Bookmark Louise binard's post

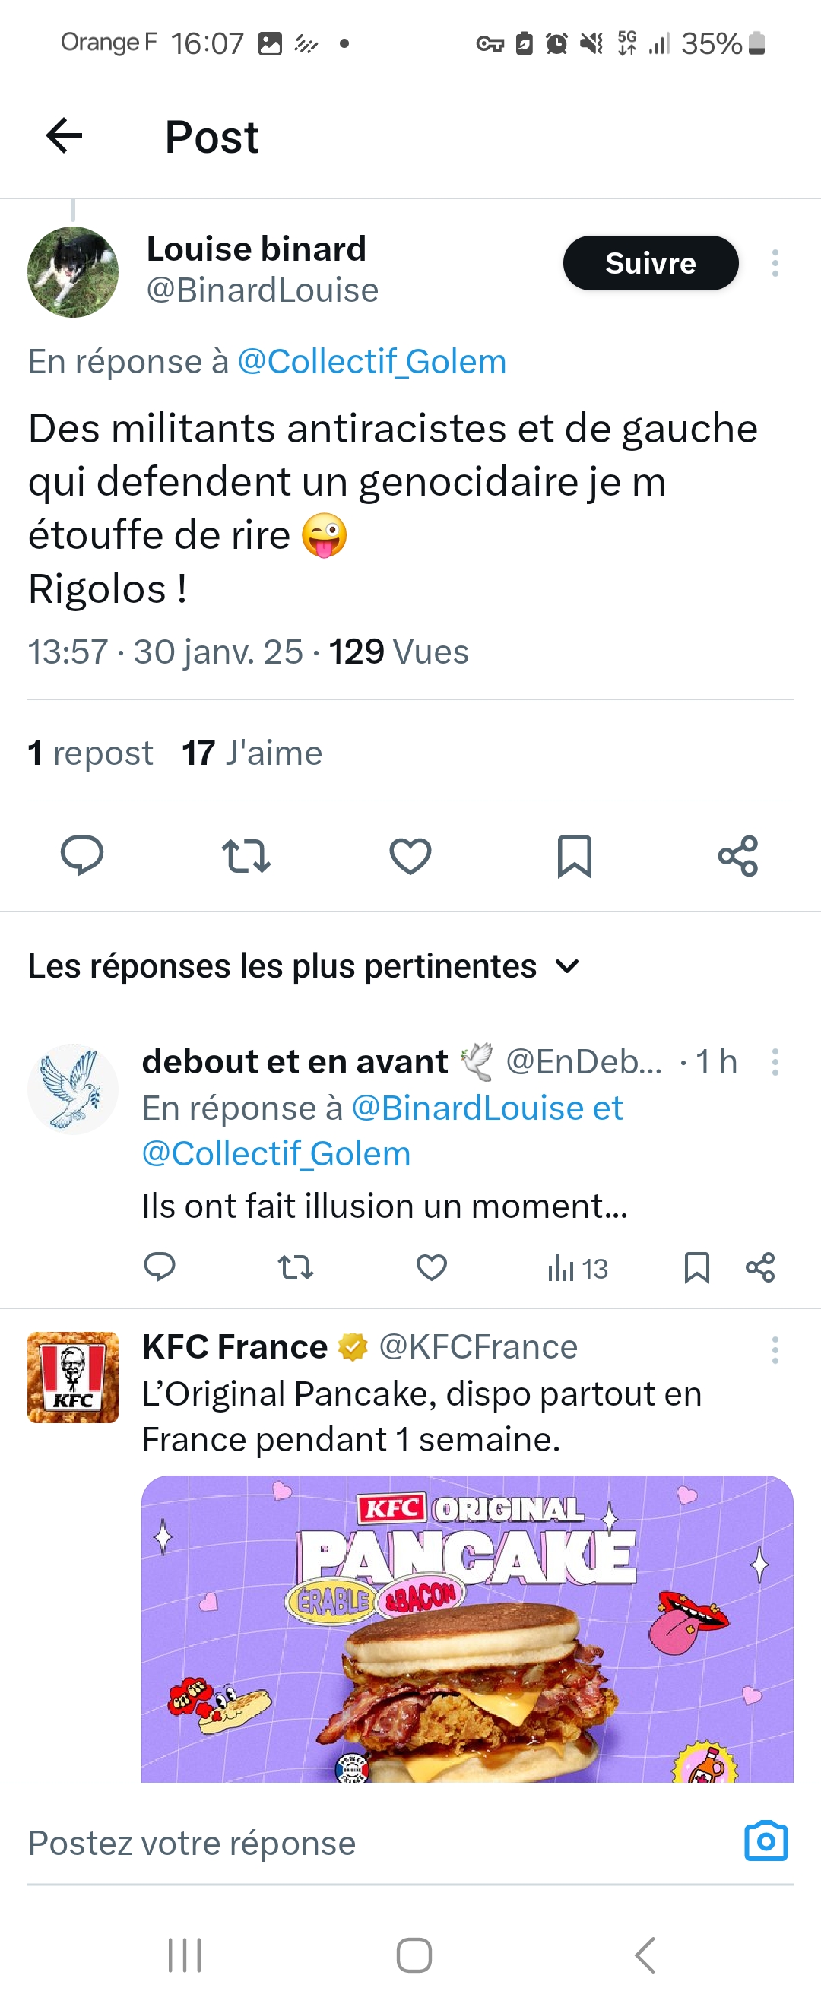coord(575,855)
